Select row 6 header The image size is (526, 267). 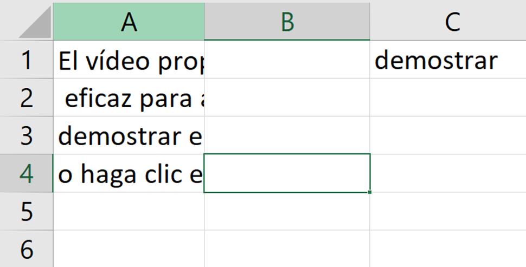tap(27, 249)
